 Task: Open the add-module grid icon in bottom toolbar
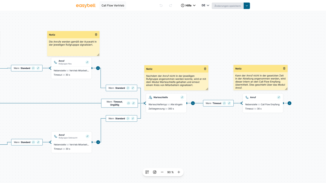coord(147,172)
